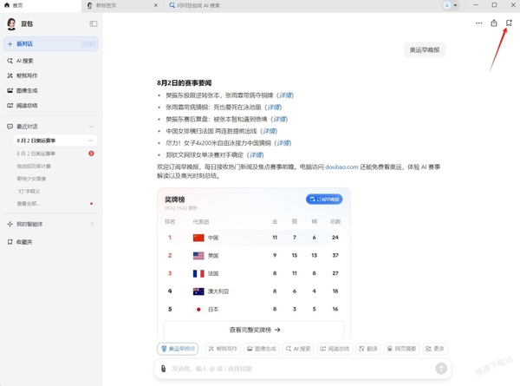Close the second browser tab
Image resolution: width=520 pixels, height=386 pixels.
(155, 5)
